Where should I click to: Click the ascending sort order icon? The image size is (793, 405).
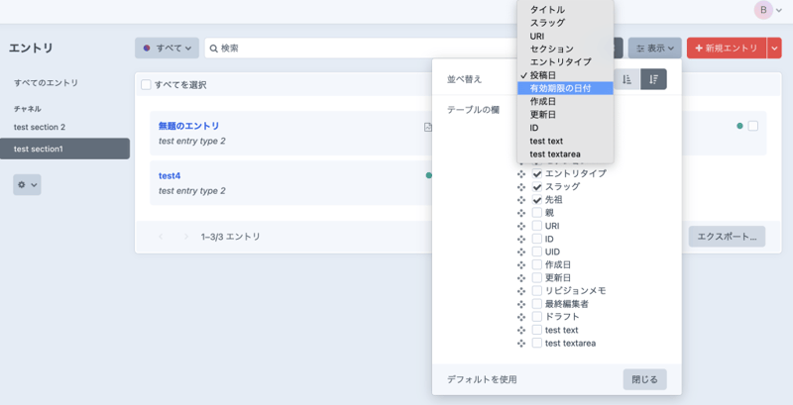[627, 79]
